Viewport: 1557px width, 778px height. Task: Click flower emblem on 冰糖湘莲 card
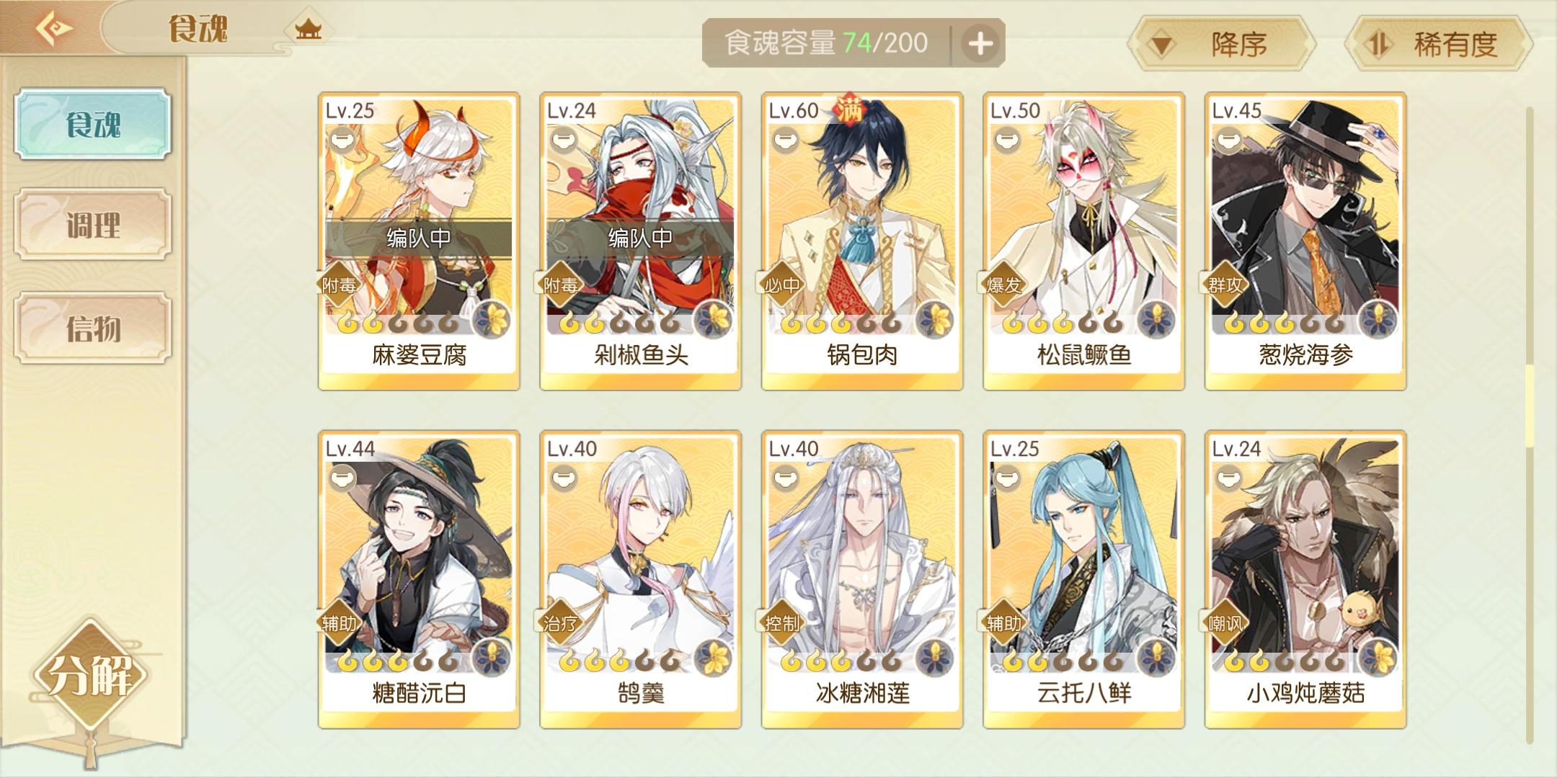[x=936, y=656]
